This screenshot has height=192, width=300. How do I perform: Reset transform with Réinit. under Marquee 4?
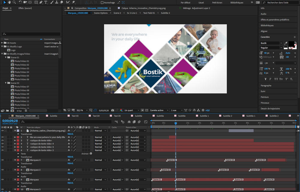click(x=70, y=163)
